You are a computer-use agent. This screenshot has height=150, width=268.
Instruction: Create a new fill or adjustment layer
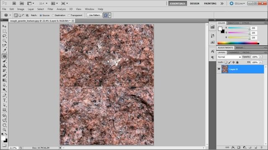coord(245,147)
